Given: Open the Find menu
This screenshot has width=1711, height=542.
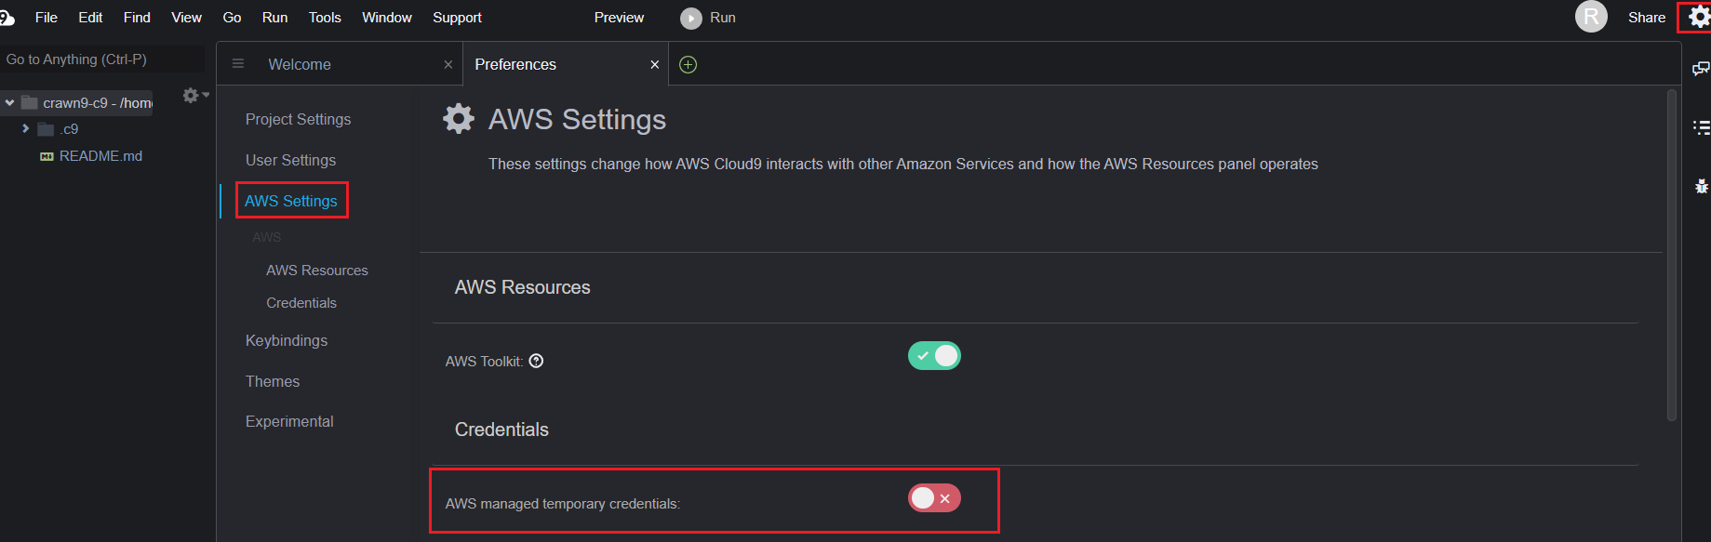Looking at the screenshot, I should pos(137,18).
